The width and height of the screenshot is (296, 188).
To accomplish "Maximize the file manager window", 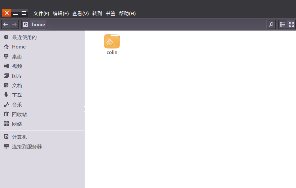I will click(x=24, y=13).
